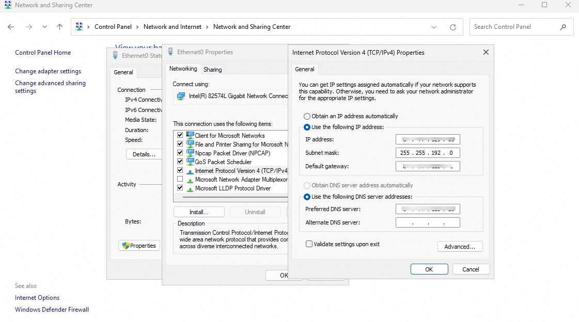Click Internet Protocol Version 4 item icon
579x322 pixels.
point(190,171)
